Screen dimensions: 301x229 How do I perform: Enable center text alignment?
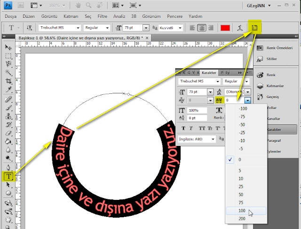tap(202, 28)
